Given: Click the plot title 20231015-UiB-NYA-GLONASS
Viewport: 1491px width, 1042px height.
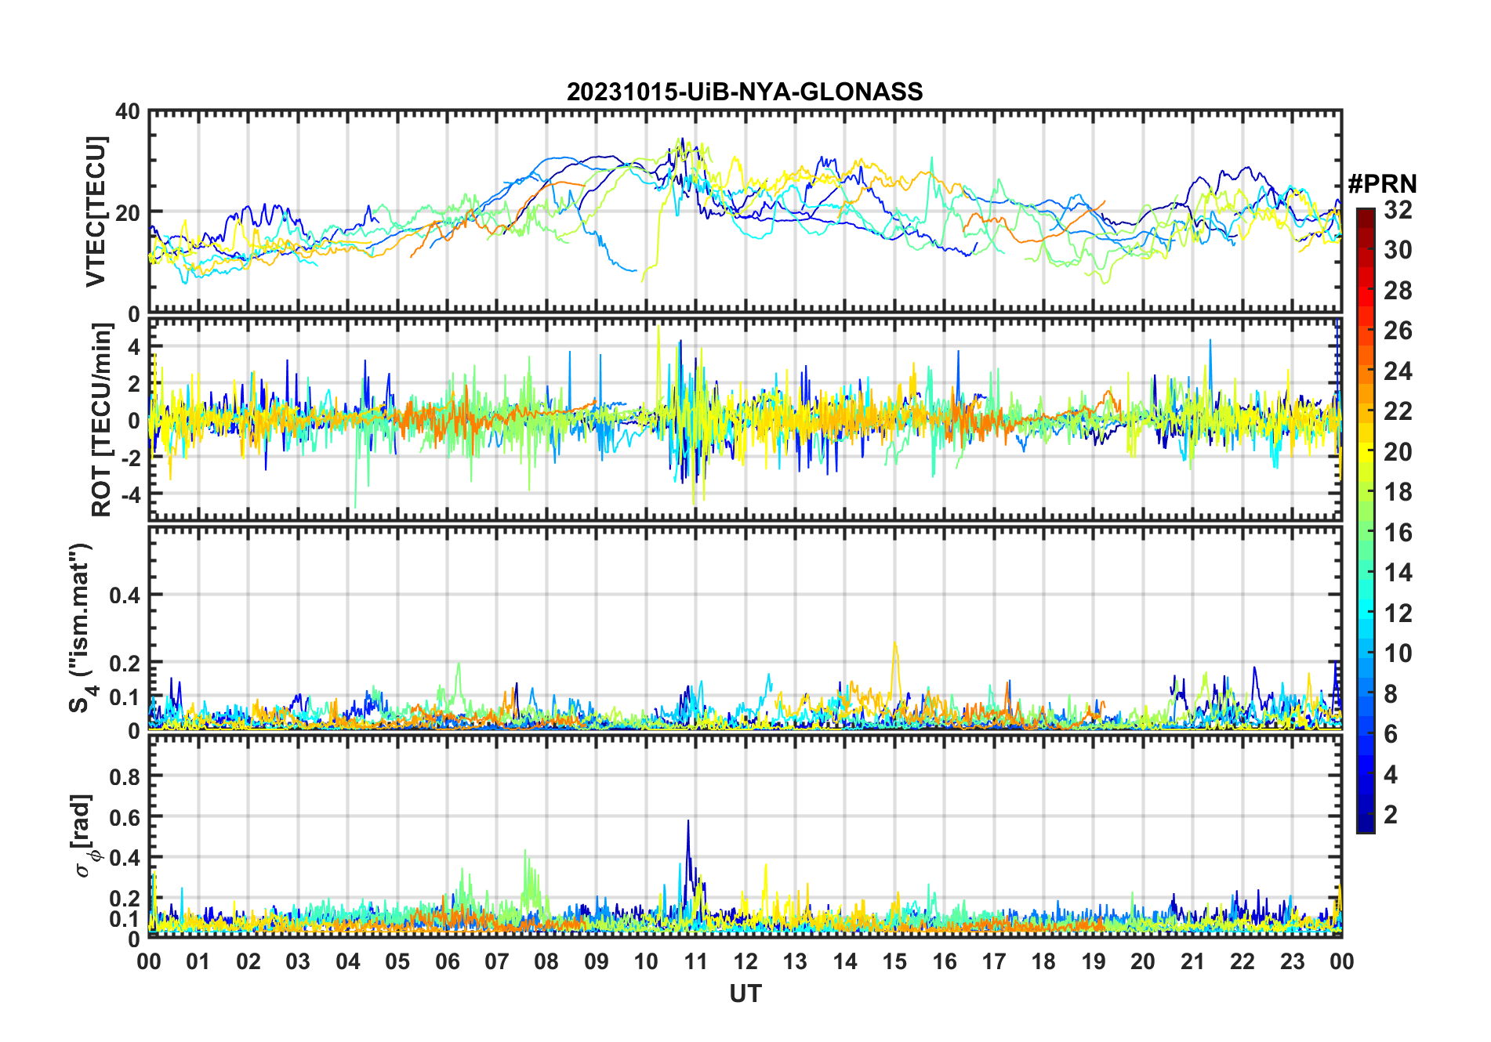Looking at the screenshot, I should click(x=745, y=92).
